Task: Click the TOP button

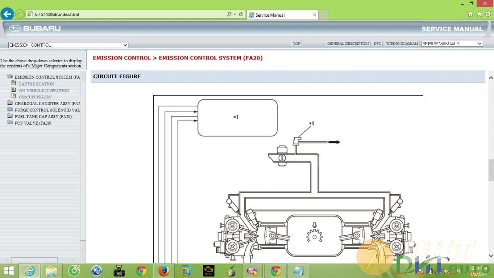Action: click(x=296, y=44)
